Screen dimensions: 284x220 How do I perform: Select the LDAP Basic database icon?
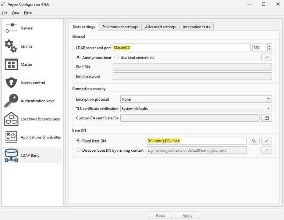click(x=11, y=155)
